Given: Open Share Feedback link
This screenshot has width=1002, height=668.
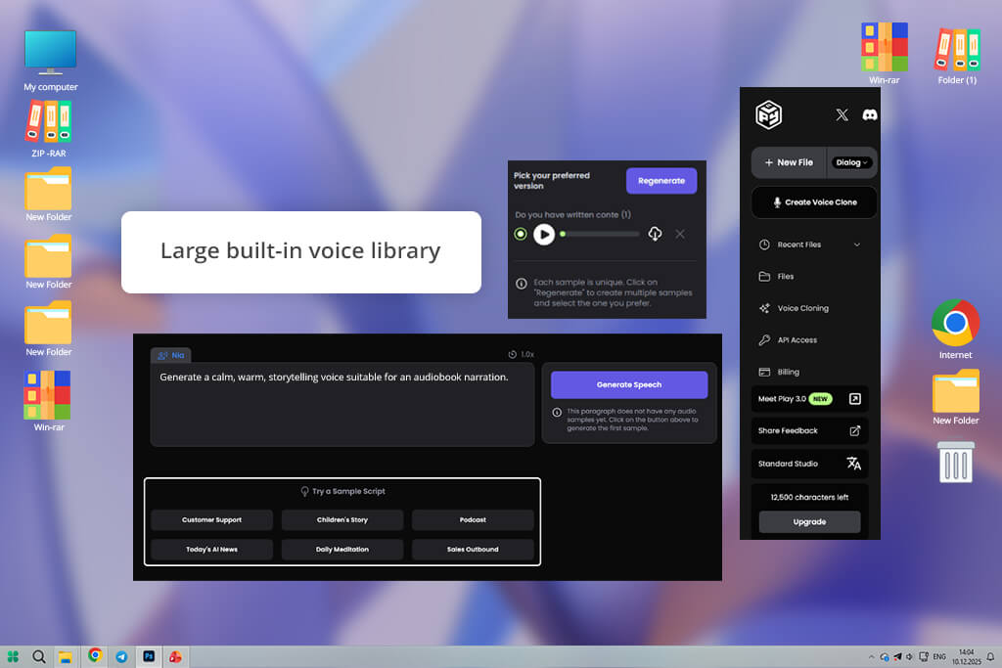Looking at the screenshot, I should pyautogui.click(x=809, y=430).
